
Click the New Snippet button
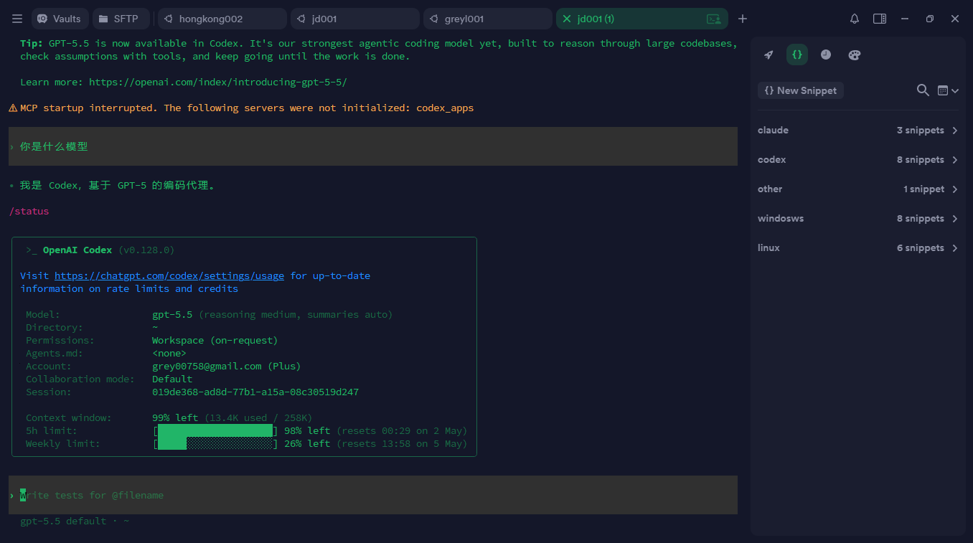(x=801, y=90)
